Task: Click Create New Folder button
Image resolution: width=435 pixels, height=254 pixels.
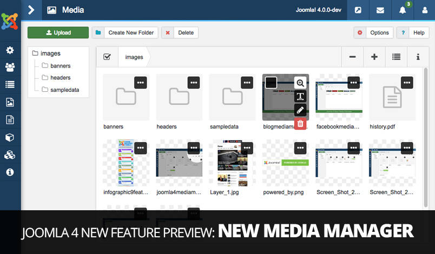Action: pyautogui.click(x=125, y=32)
